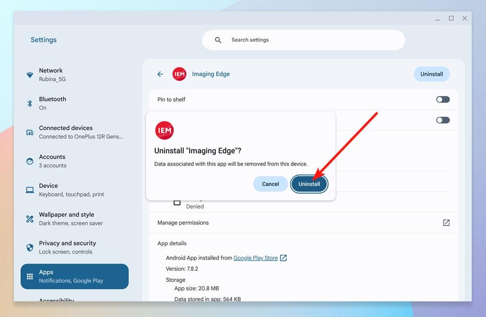
Task: Click the Wallpaper and style icon
Action: point(30,219)
